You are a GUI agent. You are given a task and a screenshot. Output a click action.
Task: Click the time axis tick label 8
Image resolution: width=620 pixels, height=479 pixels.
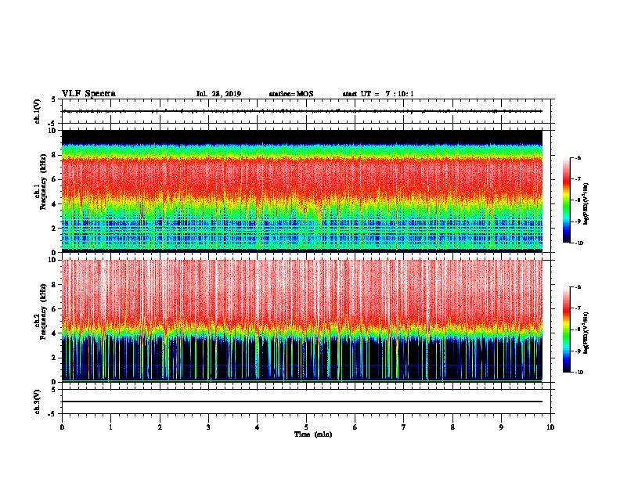pos(452,427)
